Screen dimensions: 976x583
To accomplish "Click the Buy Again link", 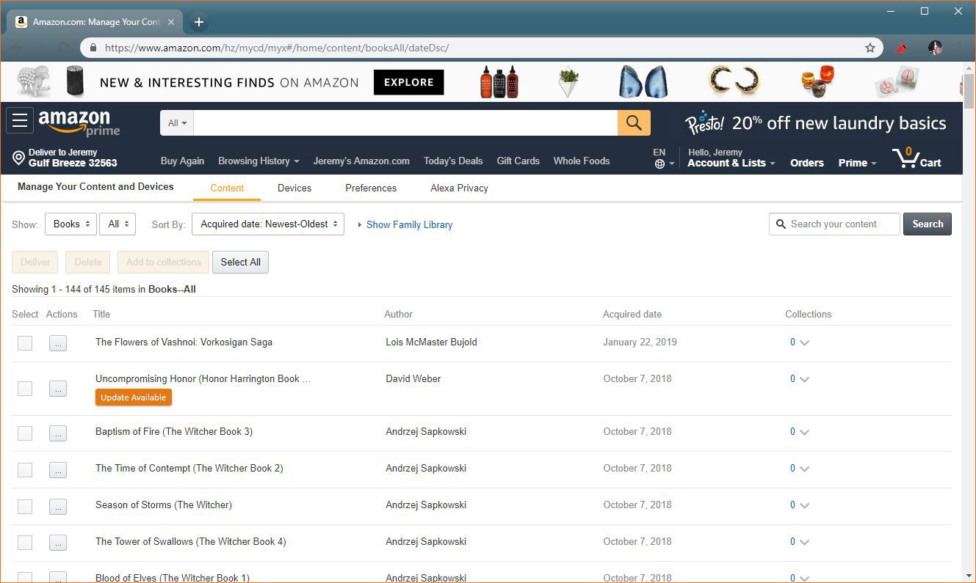I will [x=182, y=161].
